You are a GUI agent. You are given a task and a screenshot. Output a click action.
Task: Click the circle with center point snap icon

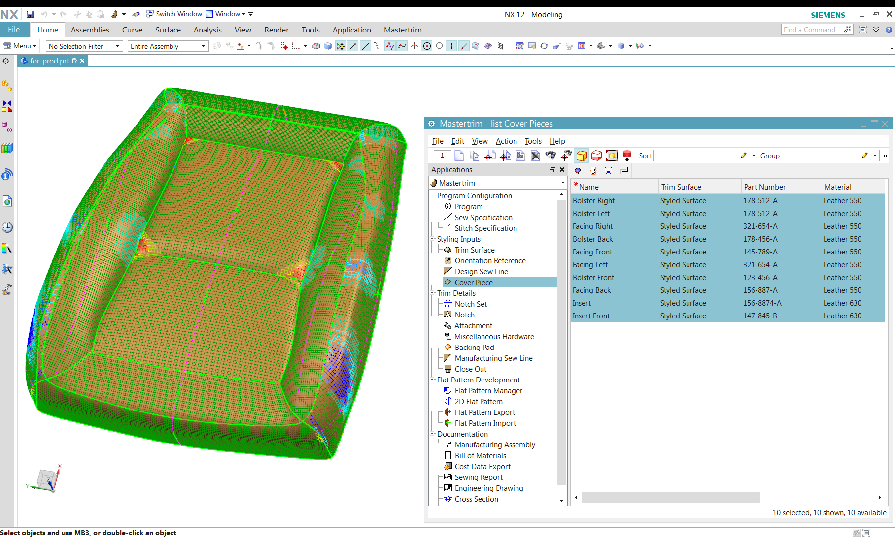point(427,46)
